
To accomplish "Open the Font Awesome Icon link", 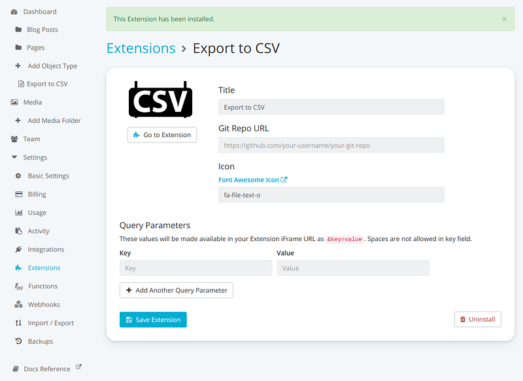I will pyautogui.click(x=252, y=180).
